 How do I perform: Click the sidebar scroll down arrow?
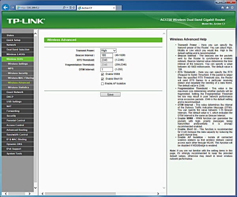(36, 188)
